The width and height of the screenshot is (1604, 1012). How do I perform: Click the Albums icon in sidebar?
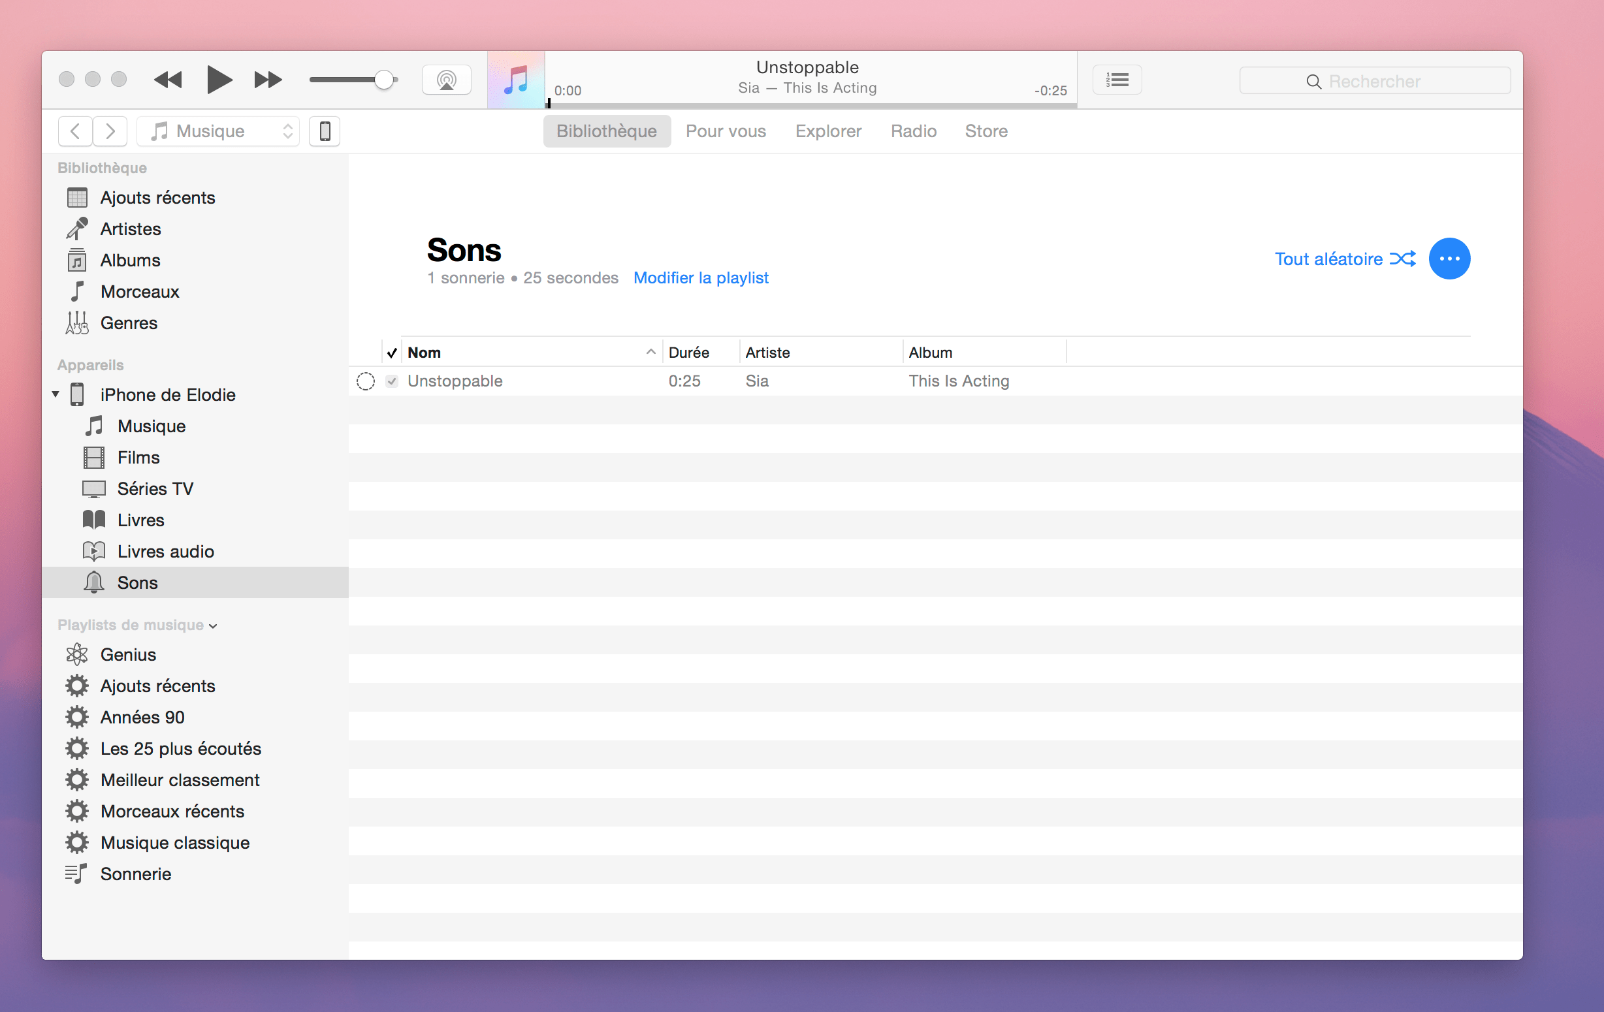click(78, 260)
